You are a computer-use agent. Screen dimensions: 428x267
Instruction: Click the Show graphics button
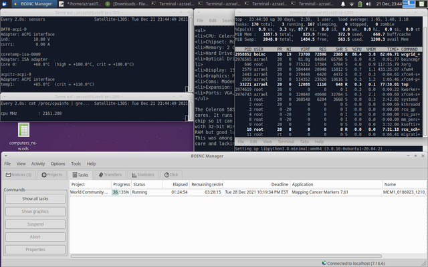point(35,212)
